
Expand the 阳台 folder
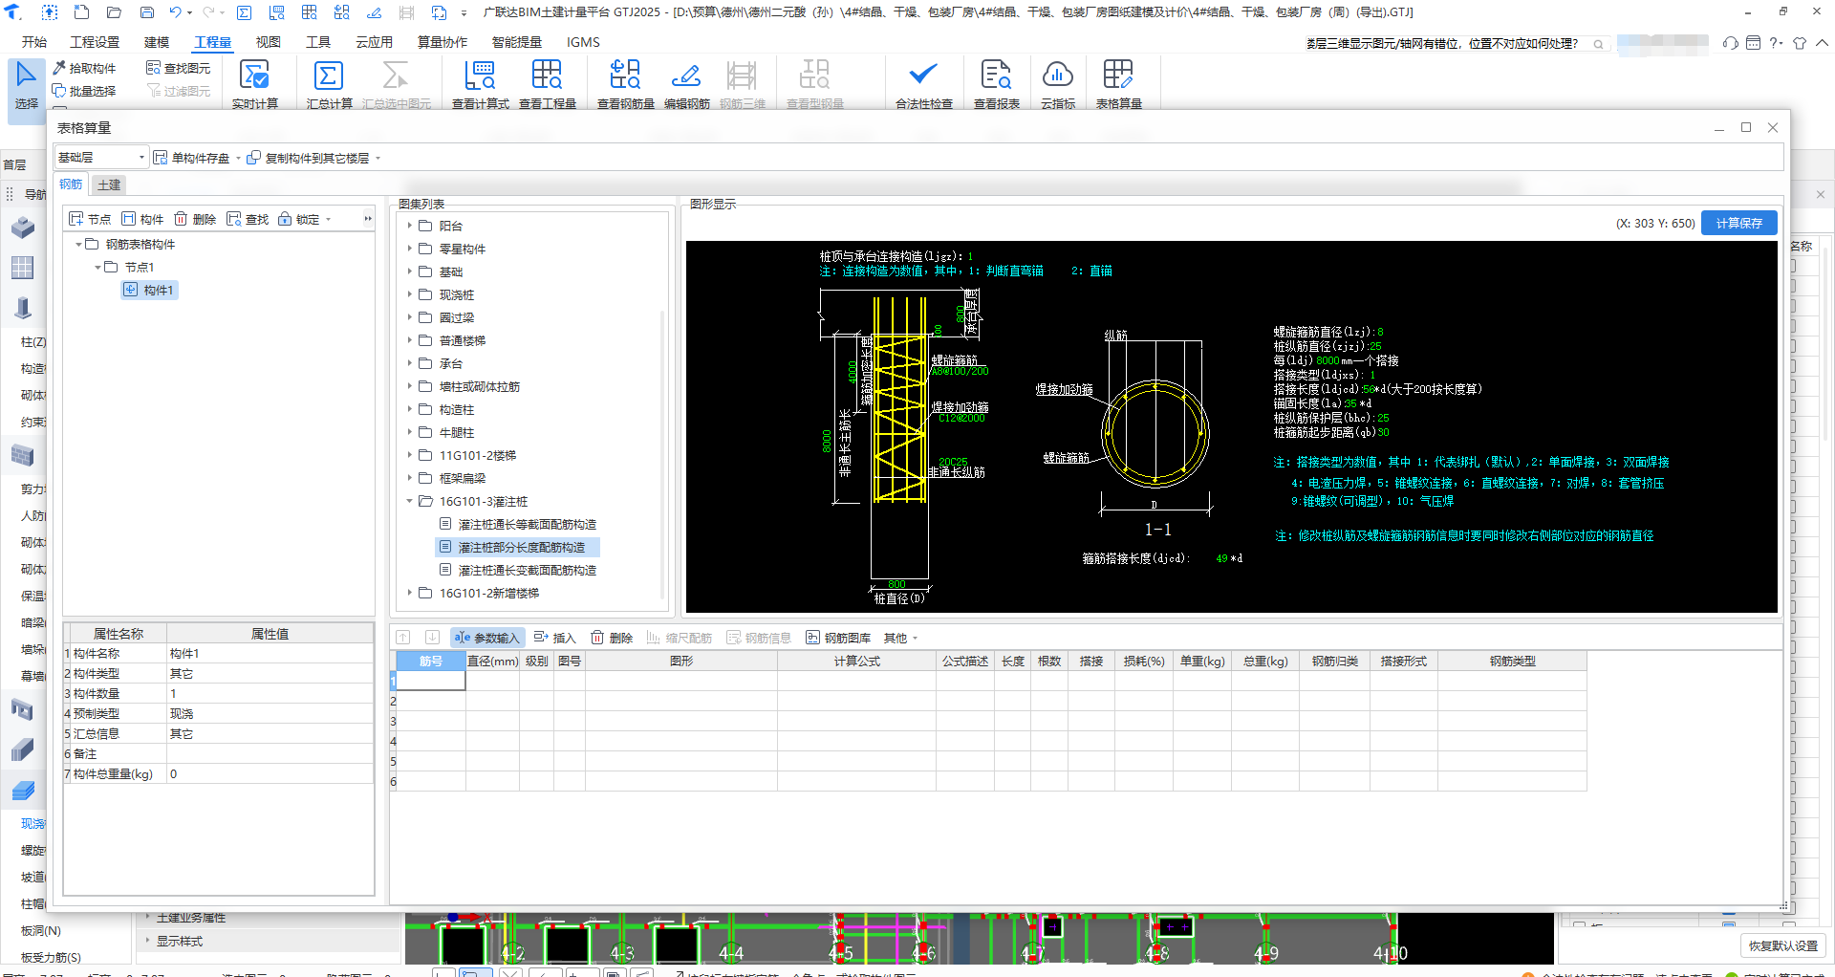point(410,226)
